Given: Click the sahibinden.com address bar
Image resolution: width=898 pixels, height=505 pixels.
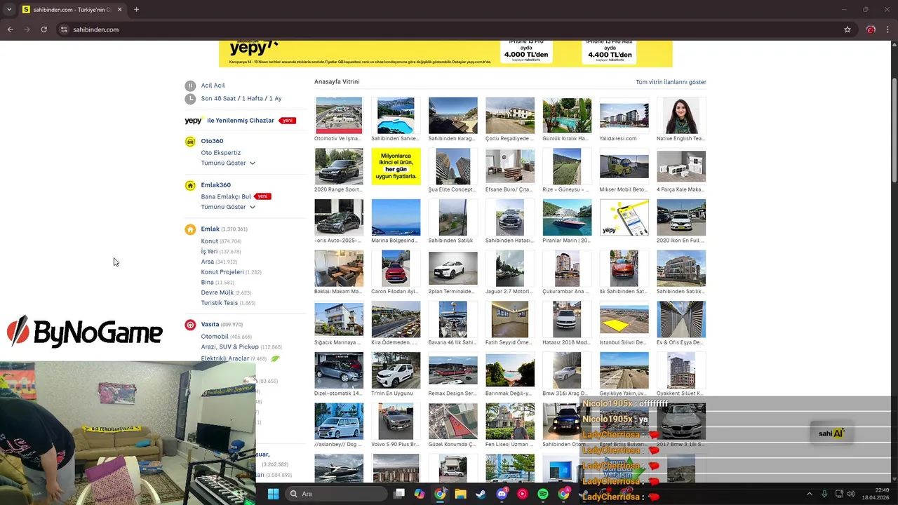Looking at the screenshot, I should tap(449, 29).
